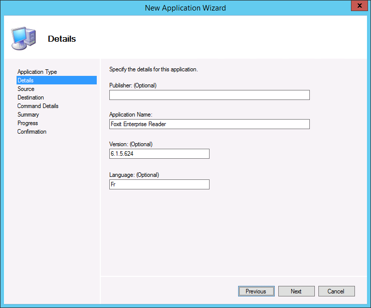Click the bold Details page heading

[62, 39]
